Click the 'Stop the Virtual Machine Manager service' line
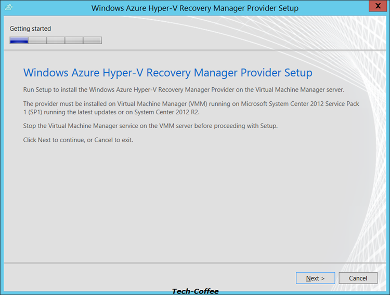 [150, 126]
